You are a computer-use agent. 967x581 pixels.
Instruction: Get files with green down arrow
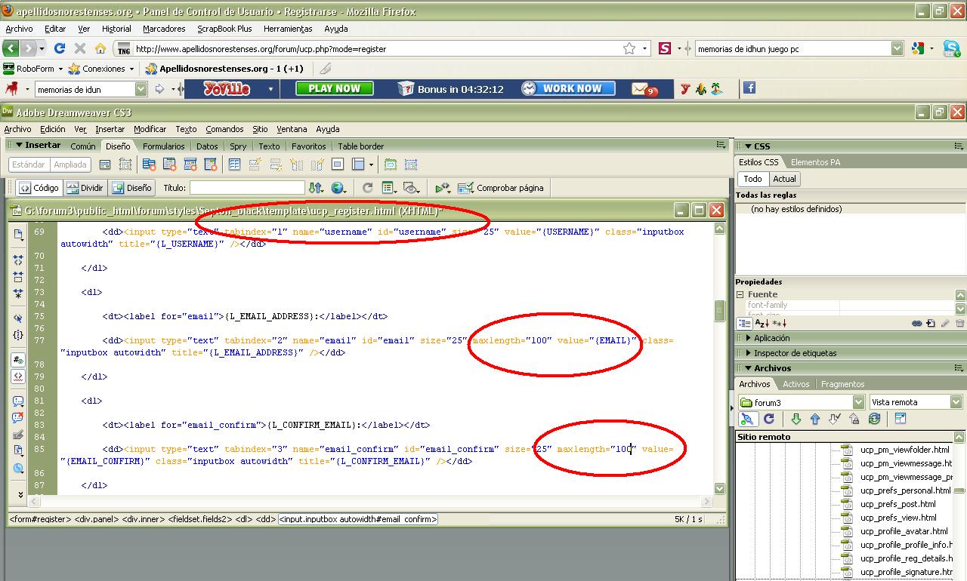pyautogui.click(x=796, y=419)
